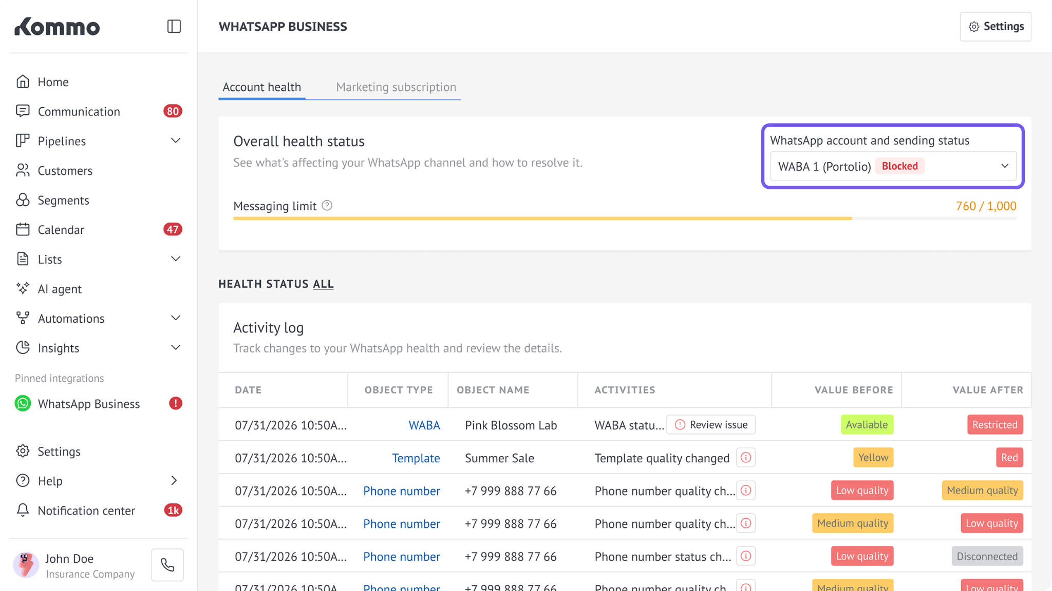The image size is (1052, 591).
Task: Click the 760 / 1,000 limit value
Action: tap(986, 206)
